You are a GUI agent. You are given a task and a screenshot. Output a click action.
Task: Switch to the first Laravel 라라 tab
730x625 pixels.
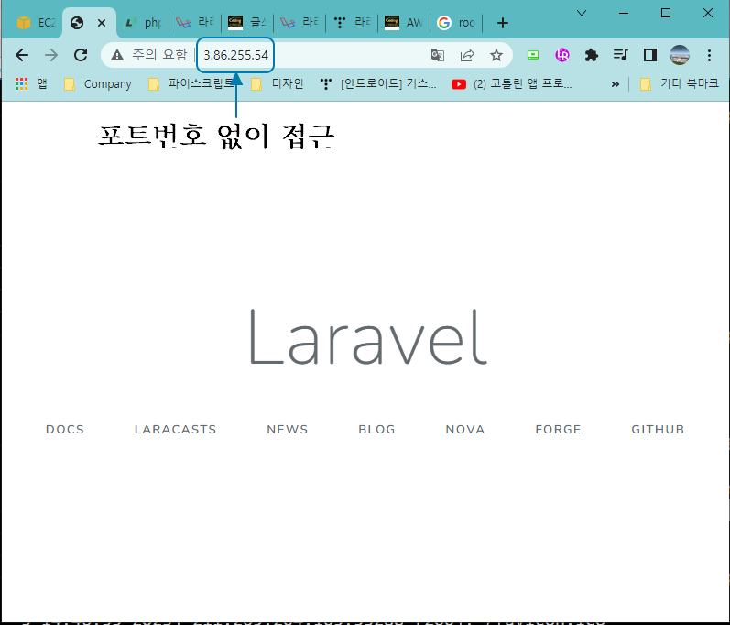(x=195, y=23)
